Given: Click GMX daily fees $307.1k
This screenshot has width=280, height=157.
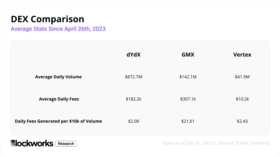Looking at the screenshot, I should [x=188, y=99].
